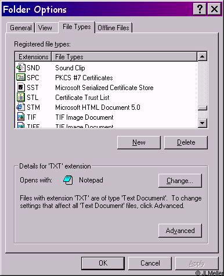Click the scroll up arrow in file list
224x276 pixels.
pyautogui.click(x=203, y=56)
